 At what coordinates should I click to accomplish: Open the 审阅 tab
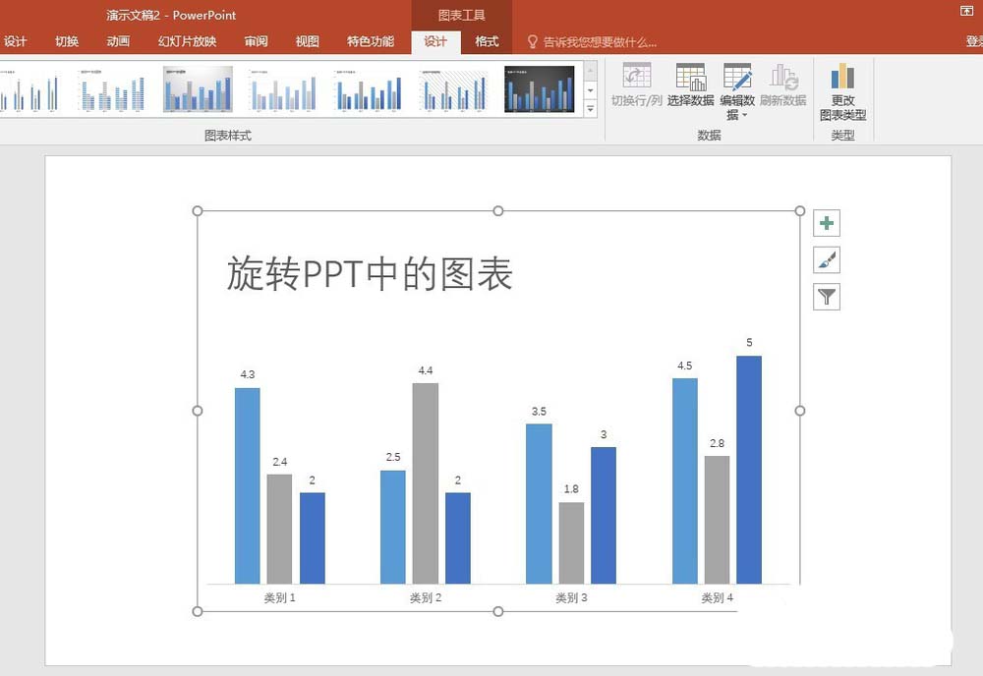coord(256,42)
